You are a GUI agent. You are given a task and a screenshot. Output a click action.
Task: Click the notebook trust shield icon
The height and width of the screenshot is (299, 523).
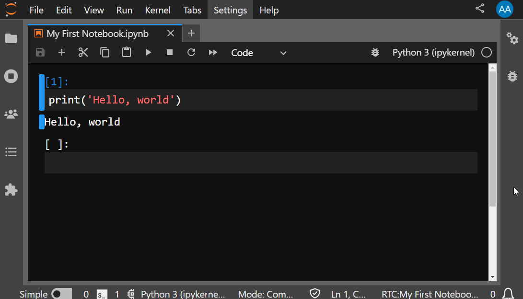coord(315,293)
